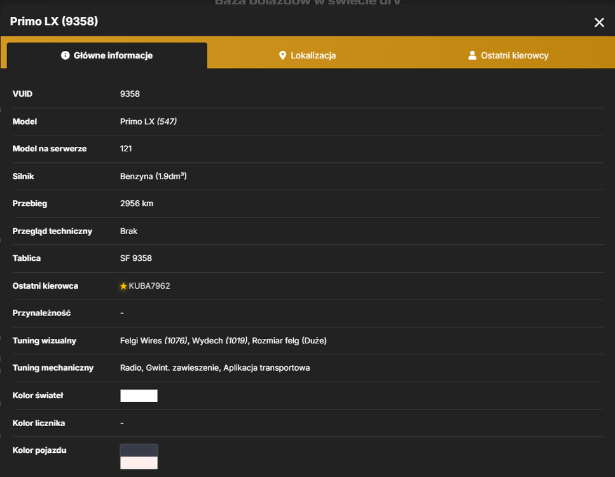Click the Tablica row label
Image resolution: width=615 pixels, height=477 pixels.
point(27,258)
